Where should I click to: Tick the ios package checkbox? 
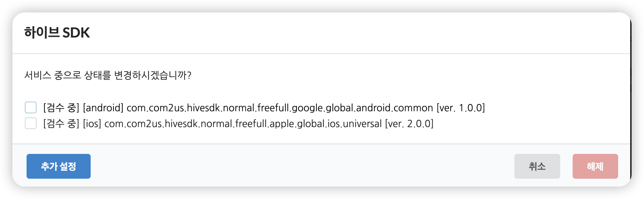pyautogui.click(x=31, y=123)
